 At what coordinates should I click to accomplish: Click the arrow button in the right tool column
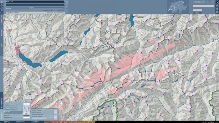coord(217,3)
